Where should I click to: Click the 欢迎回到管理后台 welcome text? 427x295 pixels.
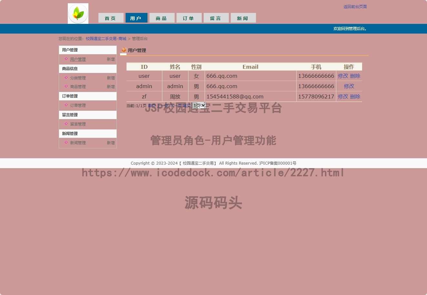click(350, 29)
